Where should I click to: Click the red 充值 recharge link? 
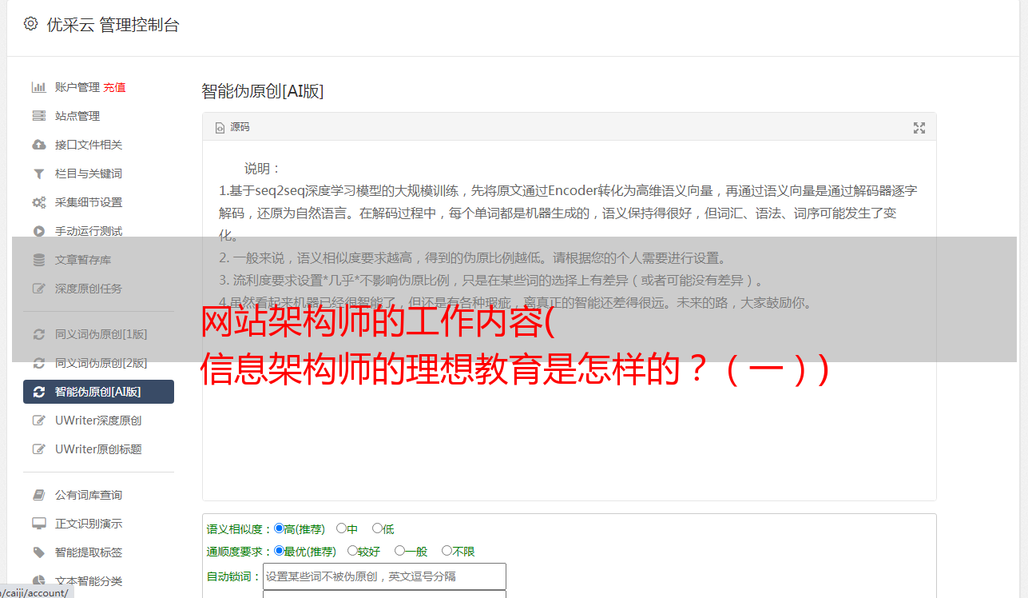(x=114, y=87)
